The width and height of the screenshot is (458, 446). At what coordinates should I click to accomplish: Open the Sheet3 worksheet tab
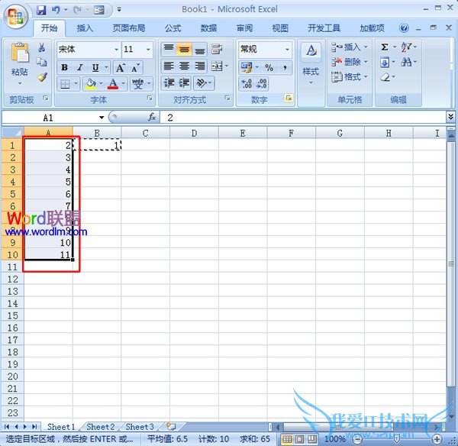pyautogui.click(x=140, y=427)
